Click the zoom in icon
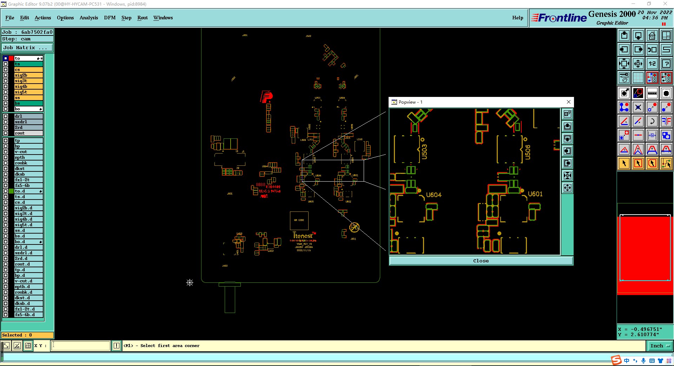674x366 pixels. pyautogui.click(x=624, y=64)
